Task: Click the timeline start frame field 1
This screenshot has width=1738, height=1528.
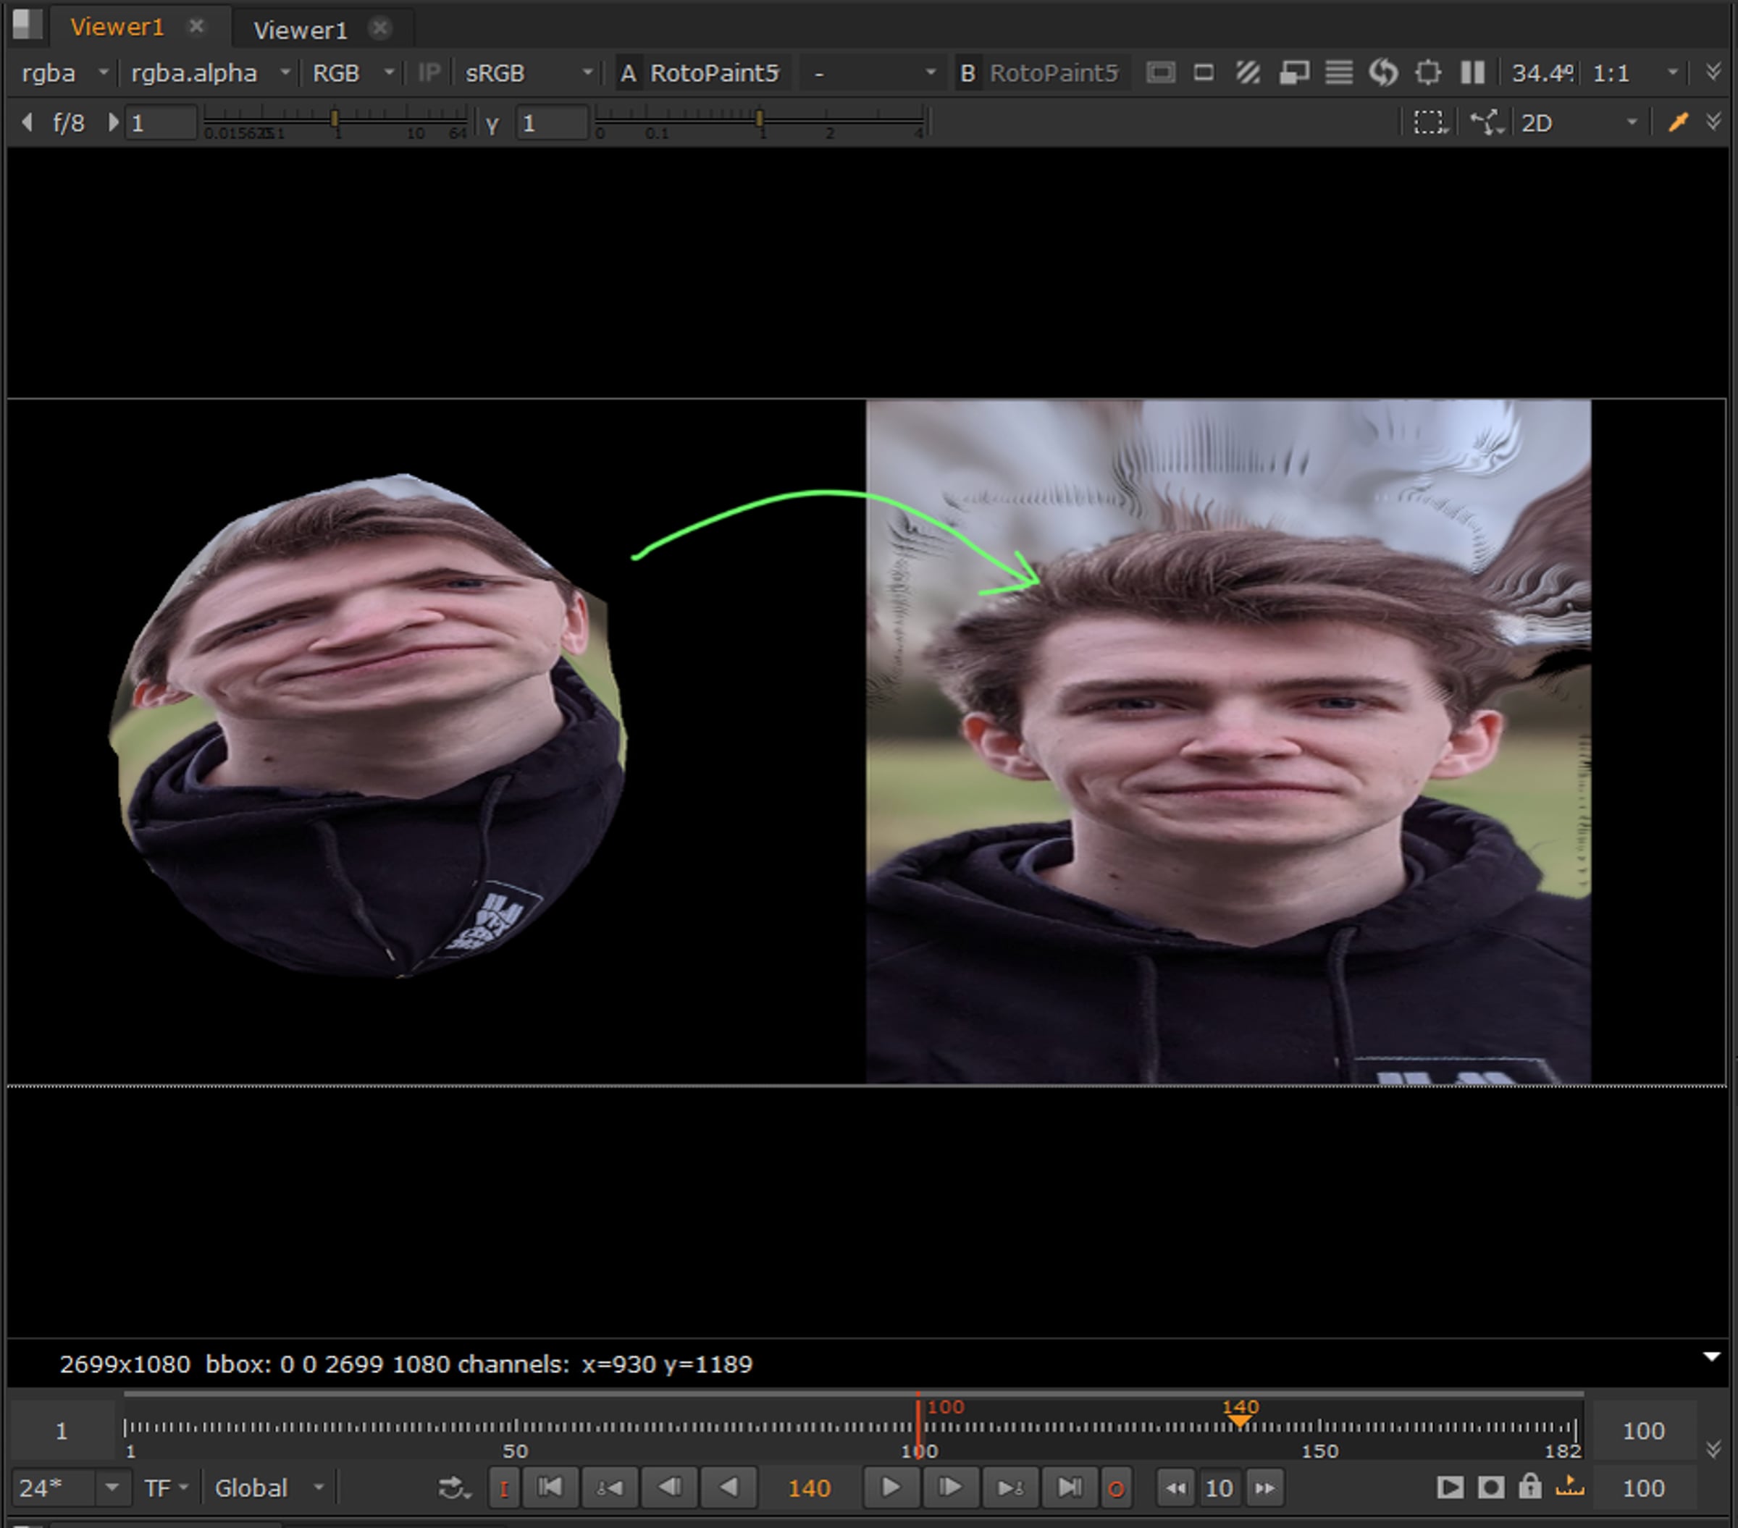Action: pos(62,1431)
